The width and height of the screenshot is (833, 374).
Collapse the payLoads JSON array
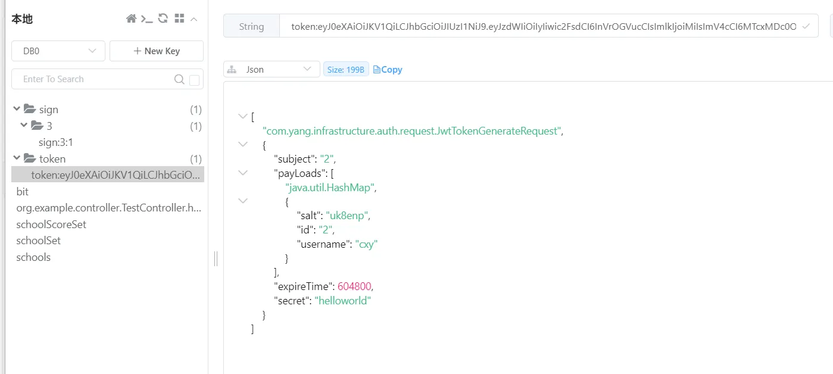coord(242,173)
